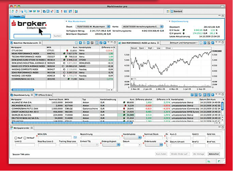Click the Direkt-Order auf... button
The width and height of the screenshot is (233, 171).
click(x=180, y=154)
